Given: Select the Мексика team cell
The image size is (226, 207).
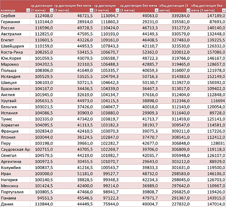Looking at the screenshot, I should [x=15, y=186].
